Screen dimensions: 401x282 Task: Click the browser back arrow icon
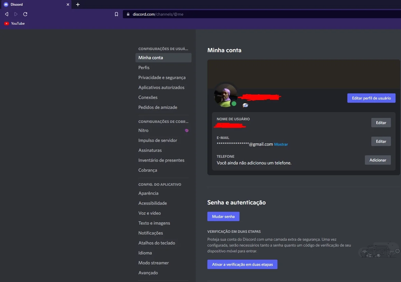7,14
